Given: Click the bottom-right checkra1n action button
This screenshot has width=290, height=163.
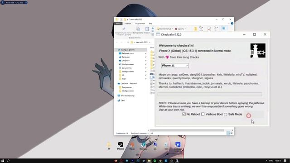Looking at the screenshot, I should 254,115.
